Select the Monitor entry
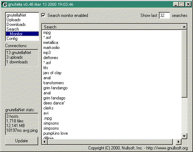Screen dimensions: 193x152 [x=22, y=34]
